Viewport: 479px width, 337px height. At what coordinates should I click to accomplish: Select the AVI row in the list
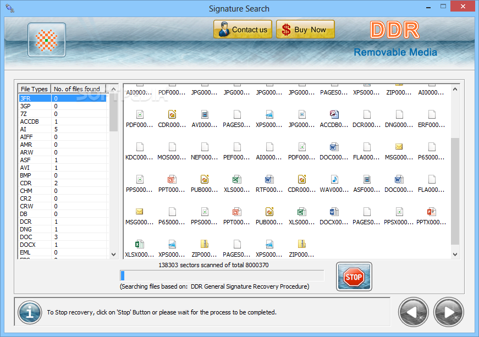pos(63,168)
